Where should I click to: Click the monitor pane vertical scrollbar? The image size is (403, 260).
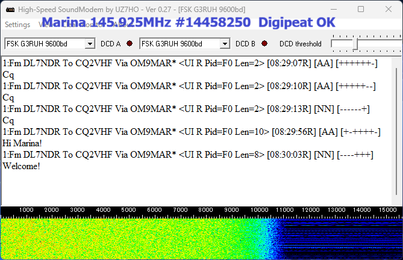click(x=396, y=131)
